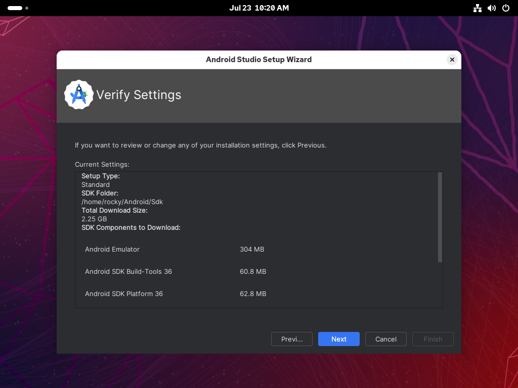Select Android SDK Platform 36 row
Screen dimensions: 518x388
[176, 294]
